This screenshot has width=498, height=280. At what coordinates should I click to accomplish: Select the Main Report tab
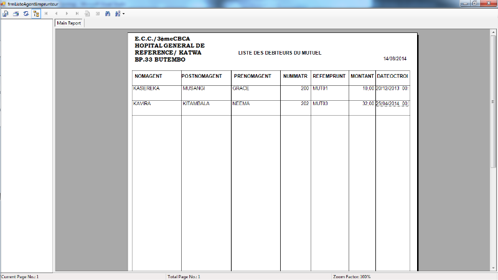(69, 23)
